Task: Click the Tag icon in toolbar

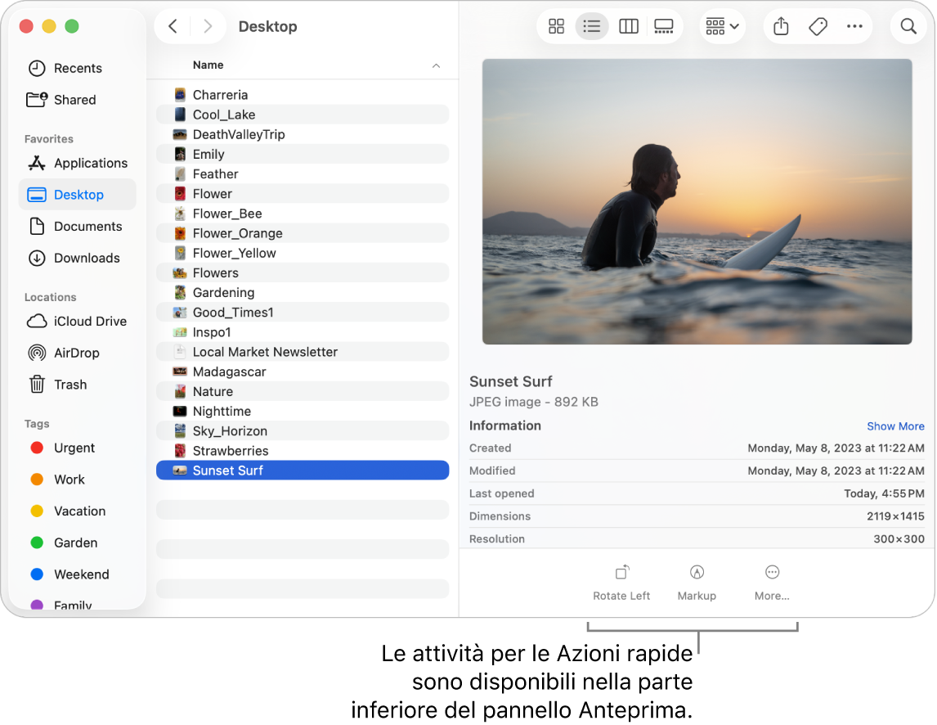Action: 818,27
